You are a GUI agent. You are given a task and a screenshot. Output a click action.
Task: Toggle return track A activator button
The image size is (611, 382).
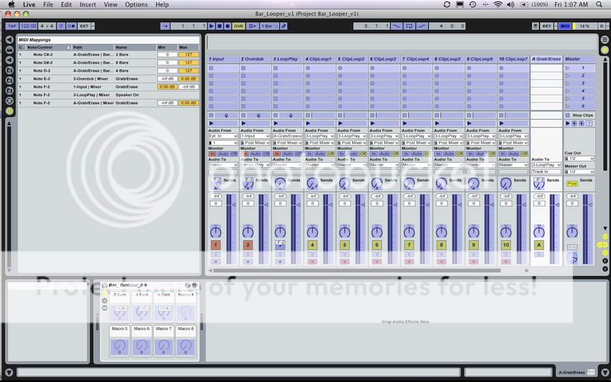(x=539, y=245)
